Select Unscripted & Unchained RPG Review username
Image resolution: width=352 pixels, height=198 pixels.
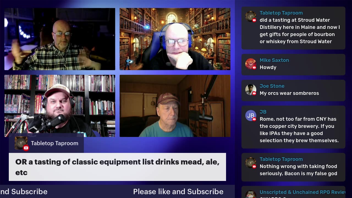[x=302, y=192]
